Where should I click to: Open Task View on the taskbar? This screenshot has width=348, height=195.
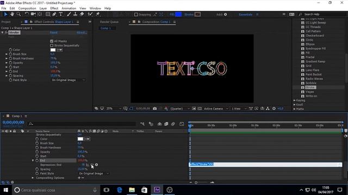click(107, 190)
